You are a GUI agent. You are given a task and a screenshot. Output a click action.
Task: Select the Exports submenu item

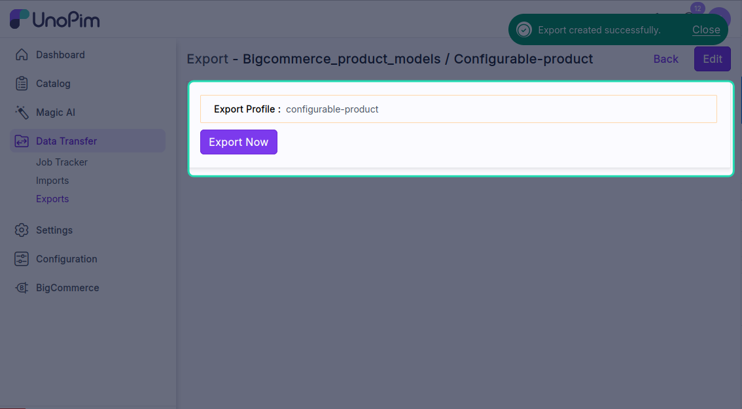[x=52, y=200]
